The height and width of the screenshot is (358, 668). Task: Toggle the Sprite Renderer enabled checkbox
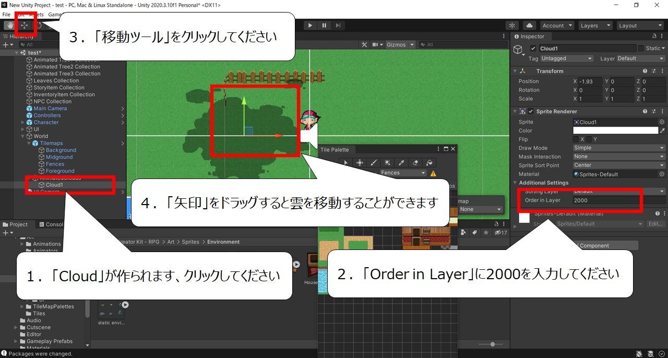pyautogui.click(x=531, y=111)
